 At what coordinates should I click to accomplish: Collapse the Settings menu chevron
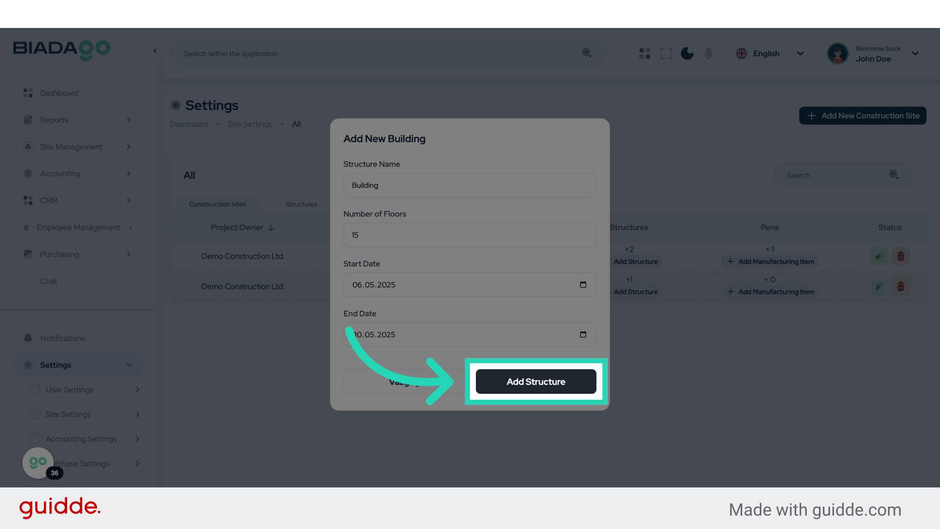click(x=129, y=365)
